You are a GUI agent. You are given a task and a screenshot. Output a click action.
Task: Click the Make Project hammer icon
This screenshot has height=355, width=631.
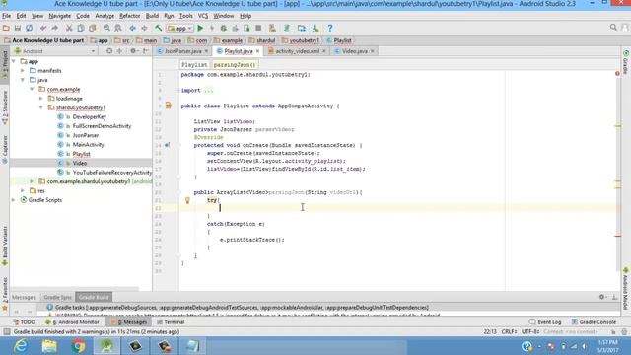[x=159, y=28]
